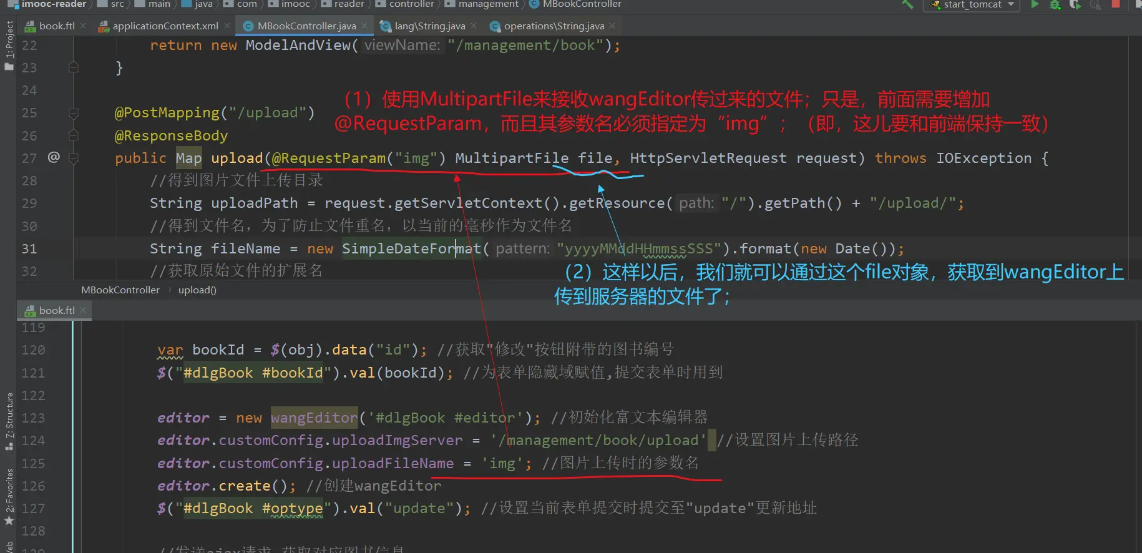The width and height of the screenshot is (1142, 553).
Task: Run with Coverage from the toolbar
Action: pos(1075,4)
